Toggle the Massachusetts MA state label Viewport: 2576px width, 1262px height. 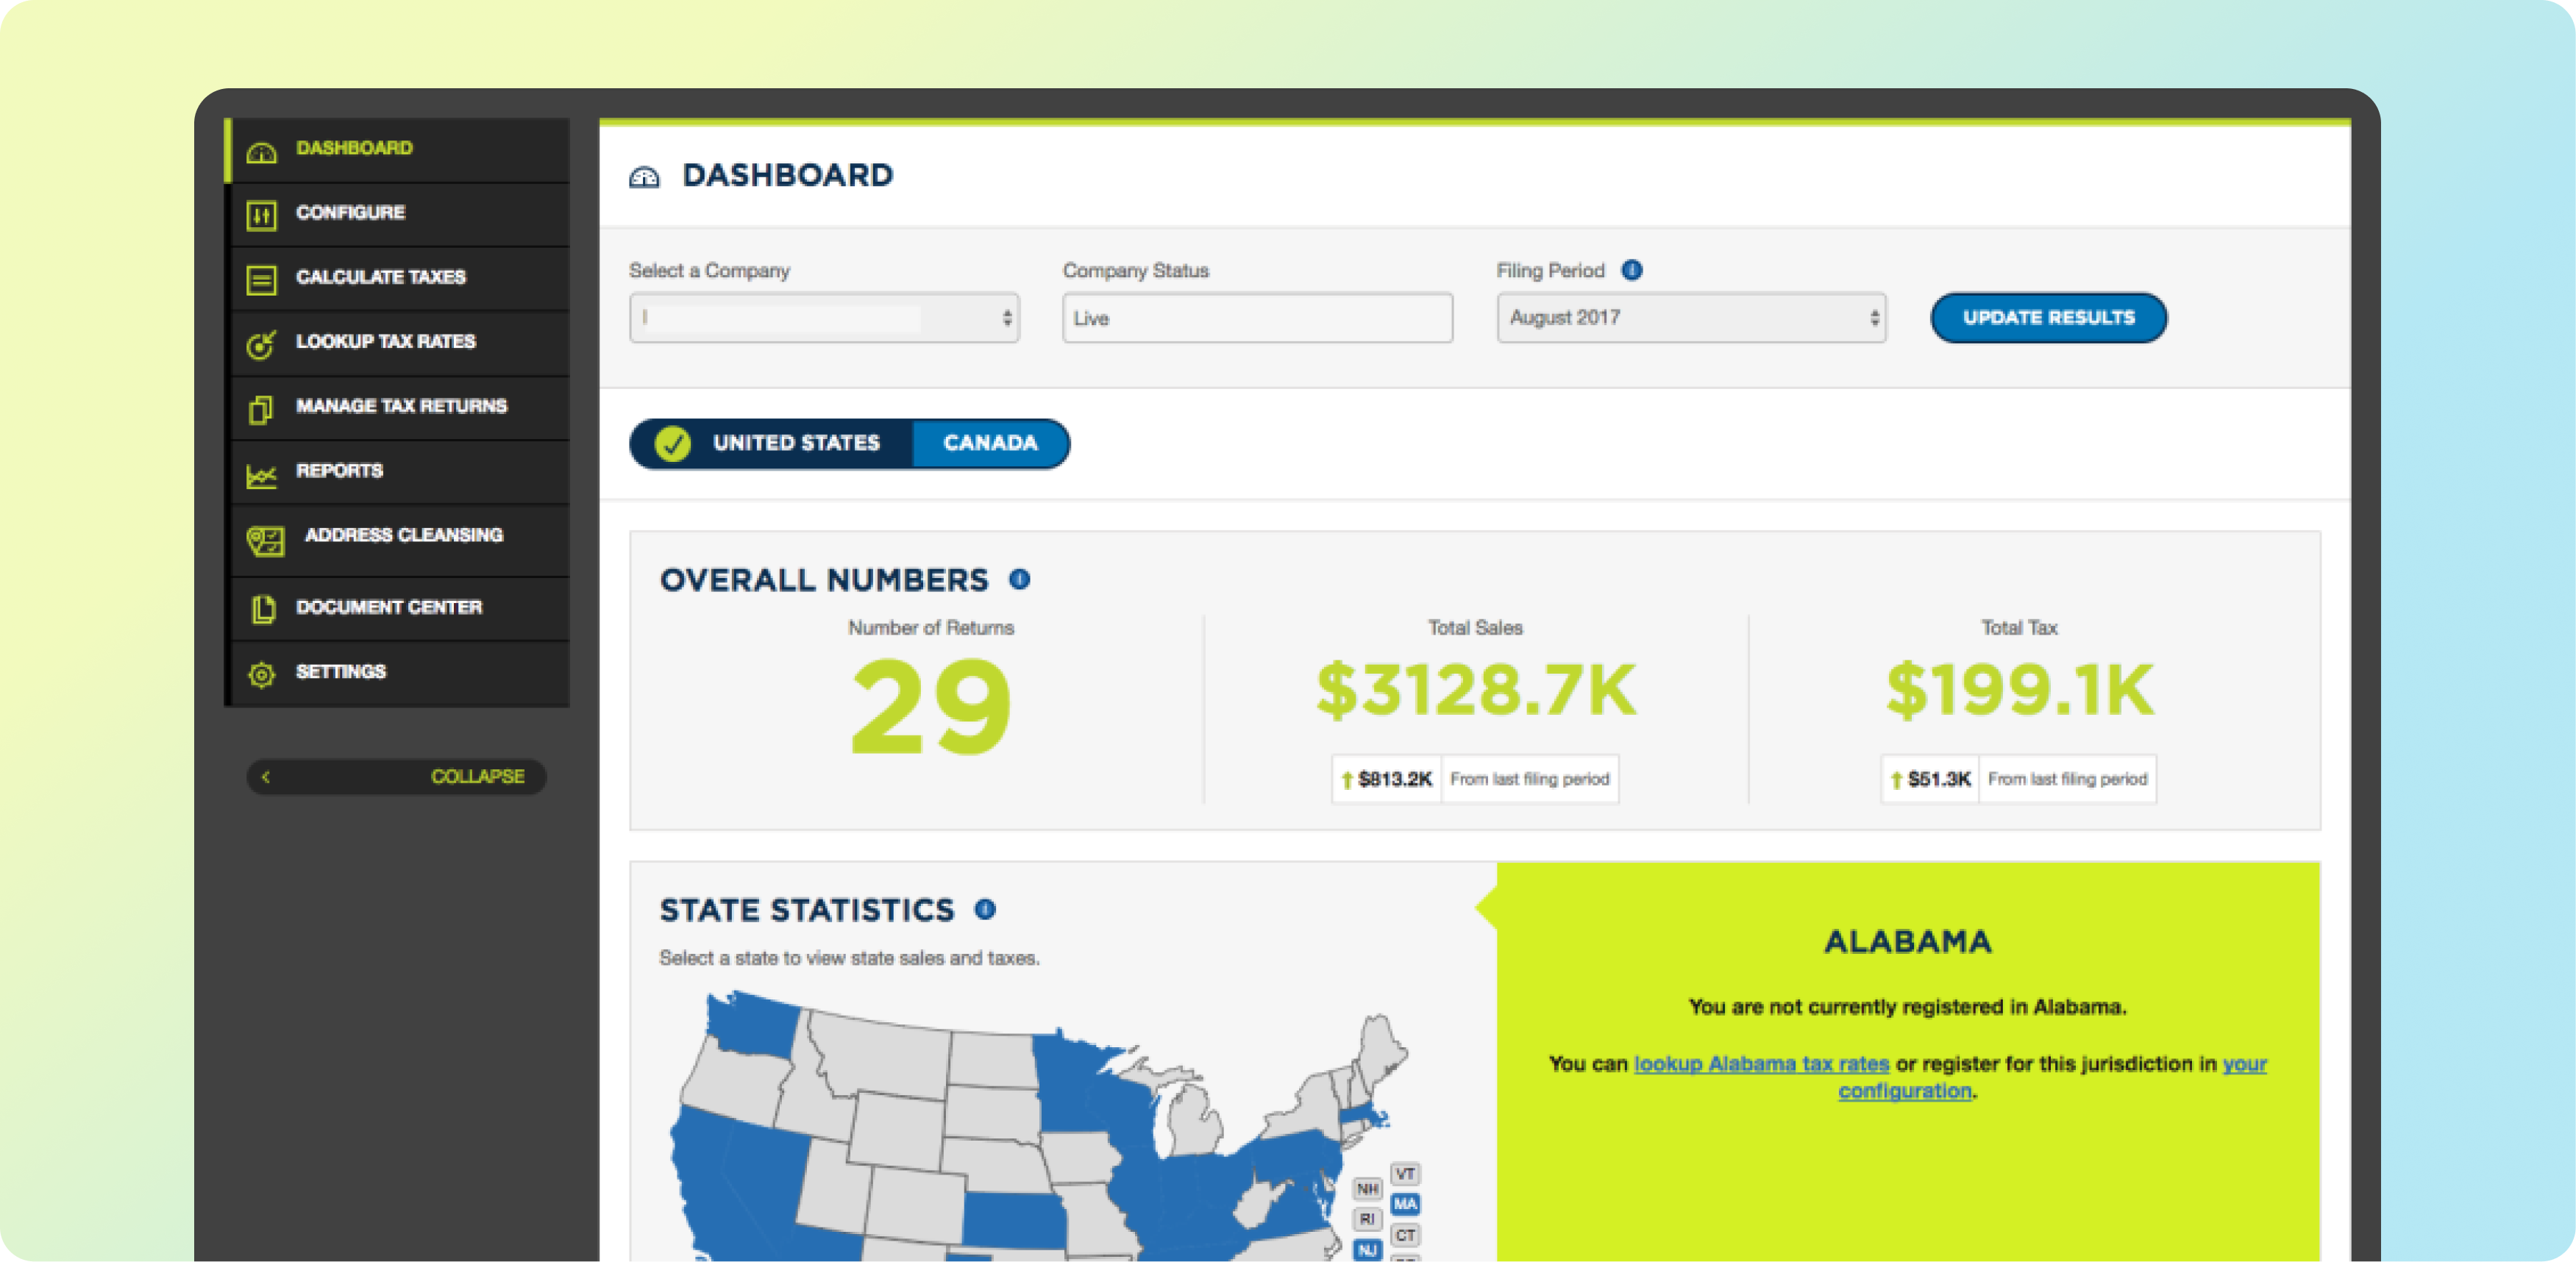point(1405,1204)
